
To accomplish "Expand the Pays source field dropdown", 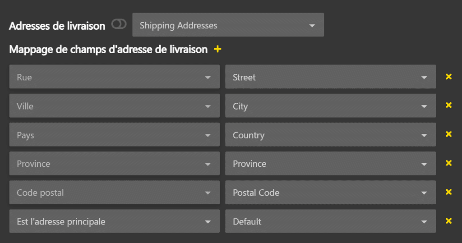I will pyautogui.click(x=114, y=135).
